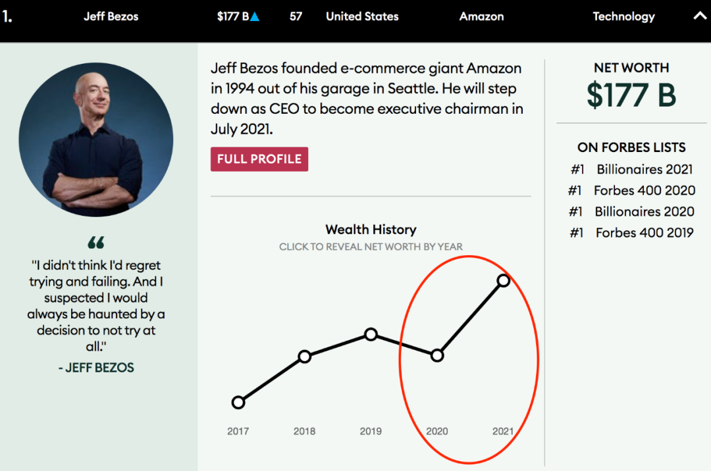Screen dimensions: 711x471
Task: Click Jeff Bezos profile photo
Action: coord(96,140)
